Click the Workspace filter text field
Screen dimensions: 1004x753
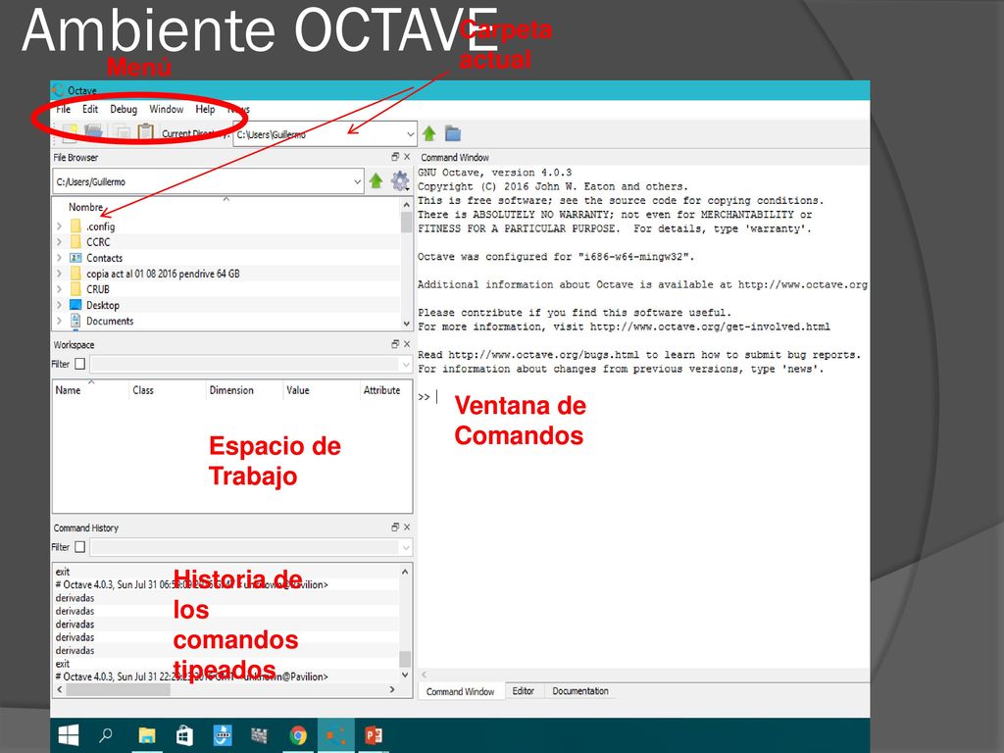point(245,365)
